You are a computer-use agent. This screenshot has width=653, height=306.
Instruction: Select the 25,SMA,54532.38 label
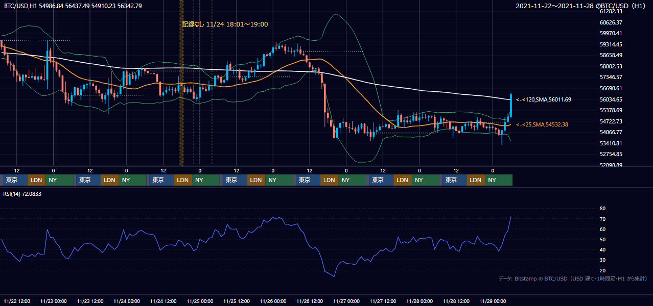coord(542,124)
